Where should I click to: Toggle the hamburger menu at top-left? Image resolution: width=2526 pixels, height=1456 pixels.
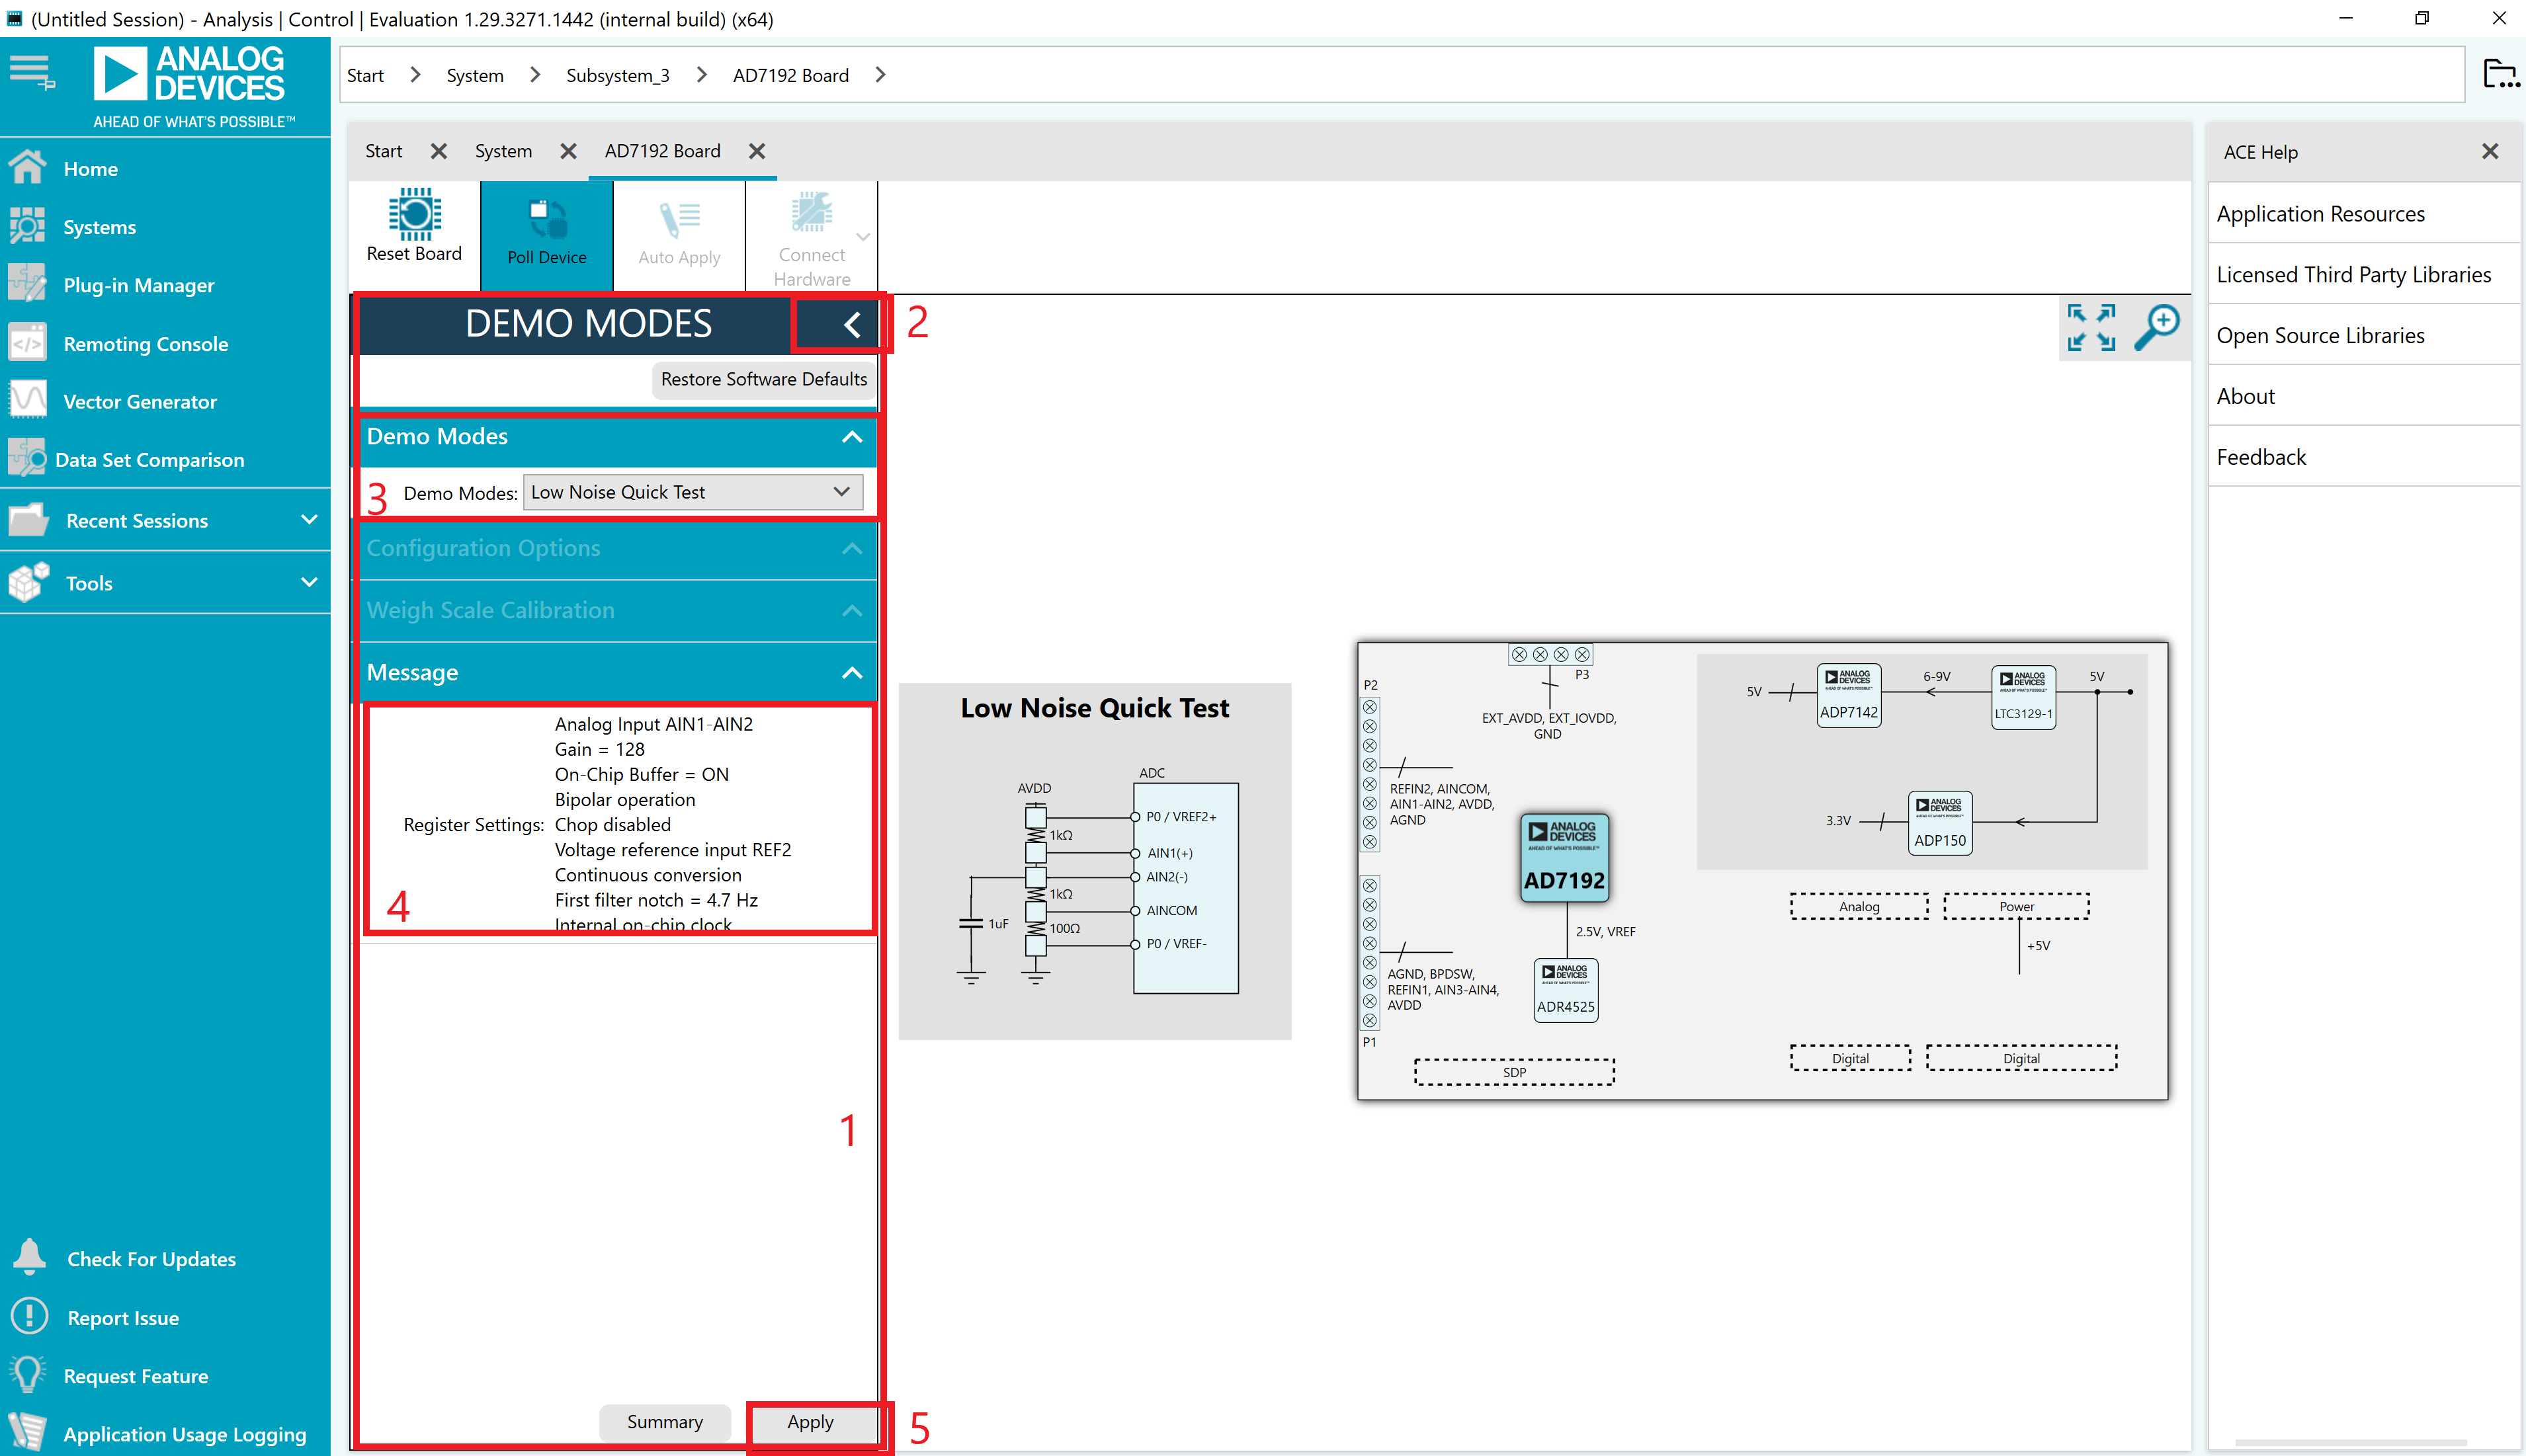[32, 73]
